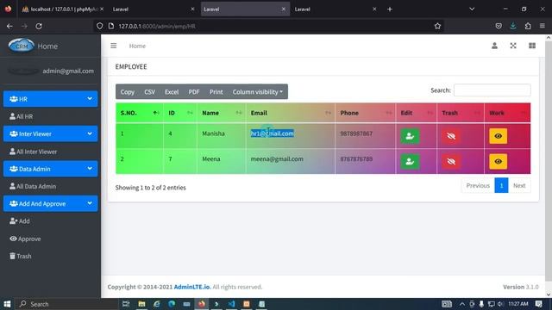Open All HR in the sidebar
Image resolution: width=552 pixels, height=310 pixels.
(21, 116)
